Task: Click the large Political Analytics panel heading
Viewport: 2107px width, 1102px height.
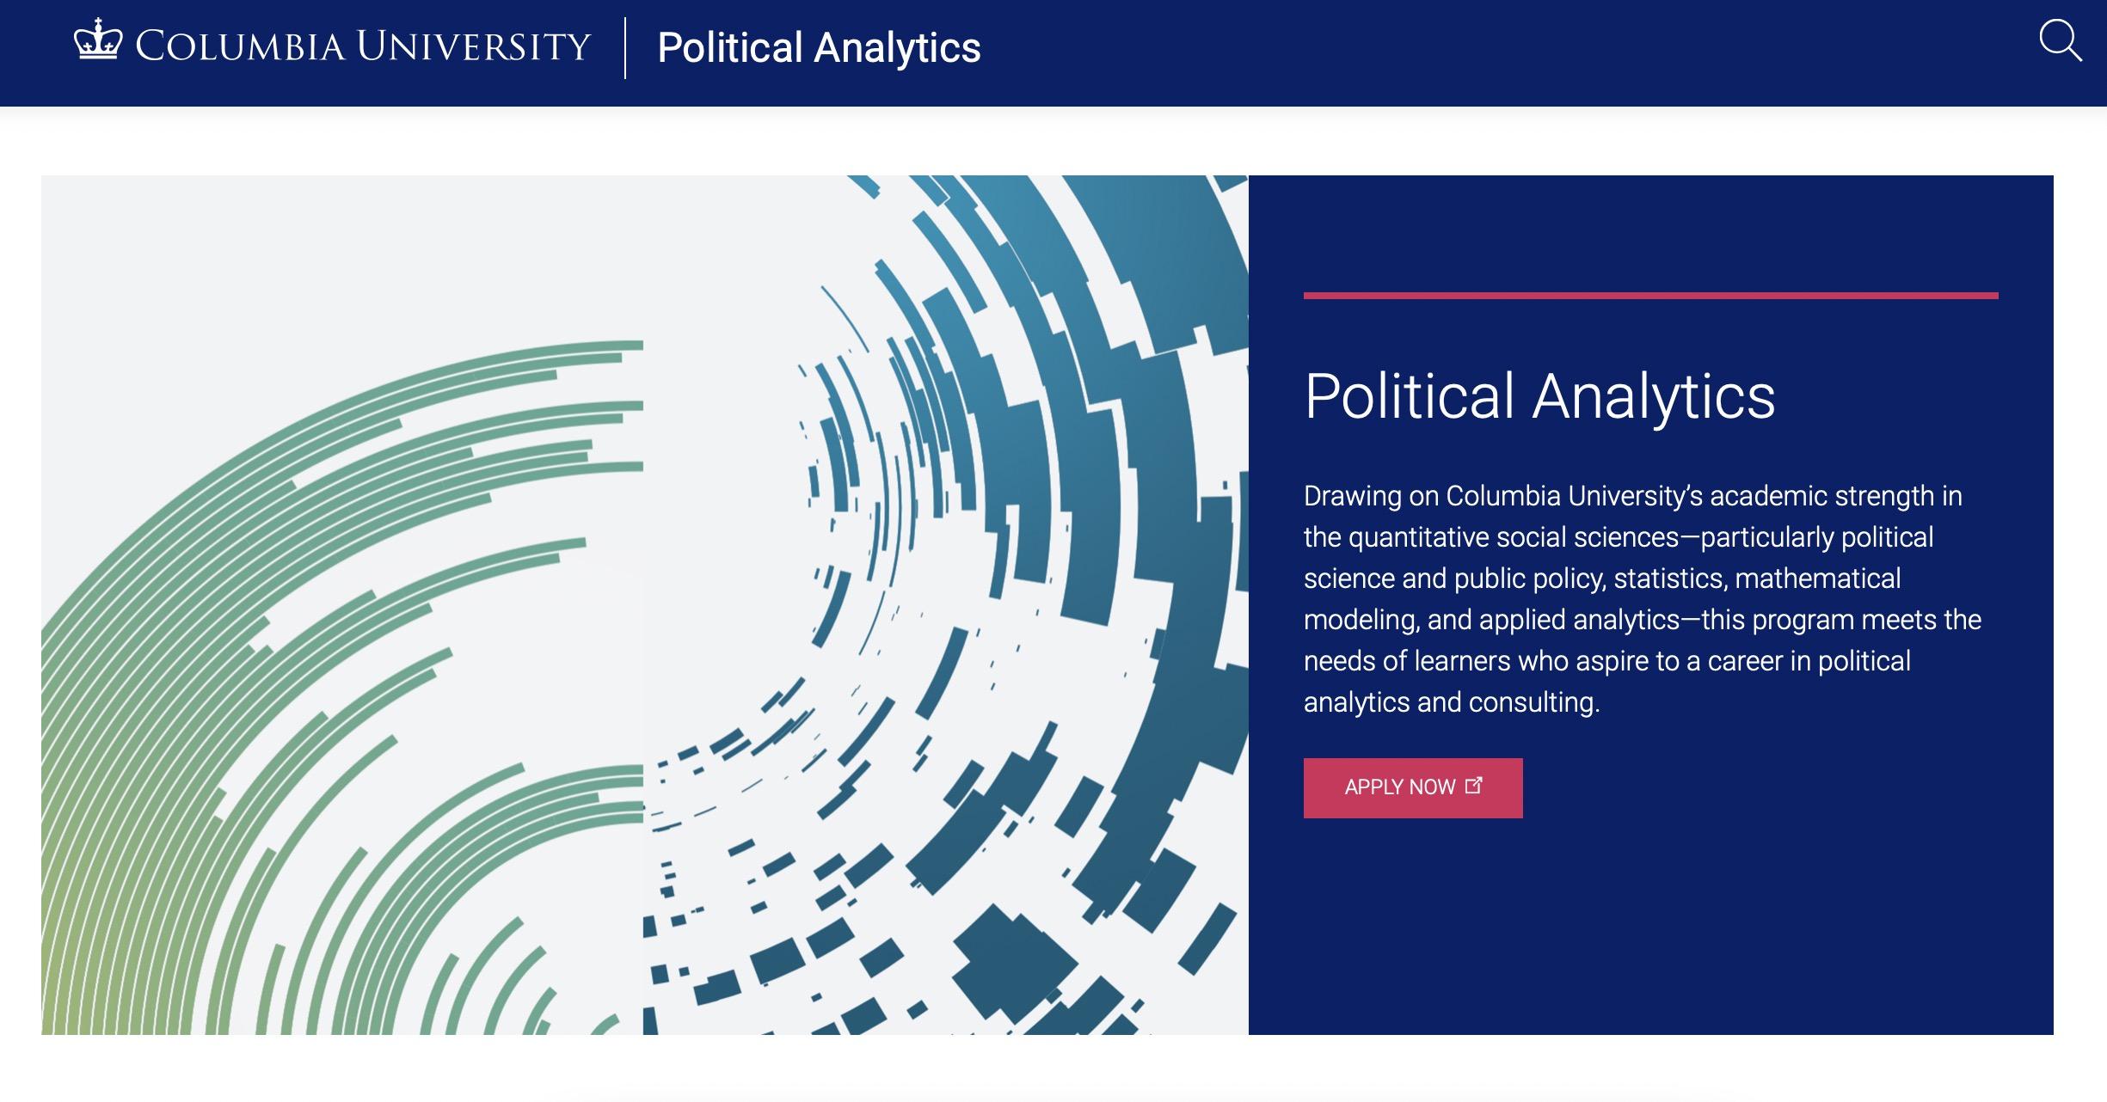Action: coord(1539,396)
